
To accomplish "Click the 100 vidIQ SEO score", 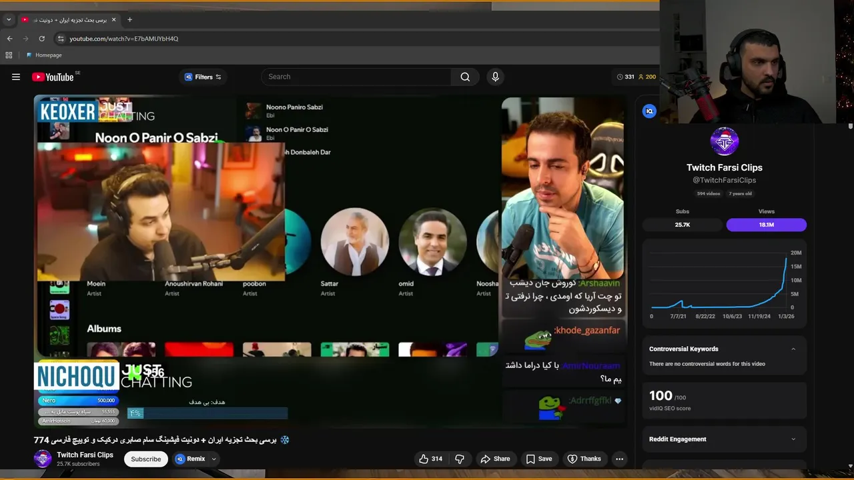I will coord(661,396).
